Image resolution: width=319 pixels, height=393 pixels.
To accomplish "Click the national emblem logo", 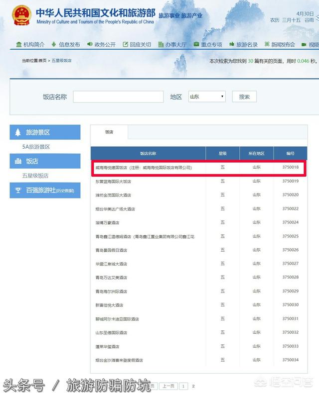I will [21, 16].
